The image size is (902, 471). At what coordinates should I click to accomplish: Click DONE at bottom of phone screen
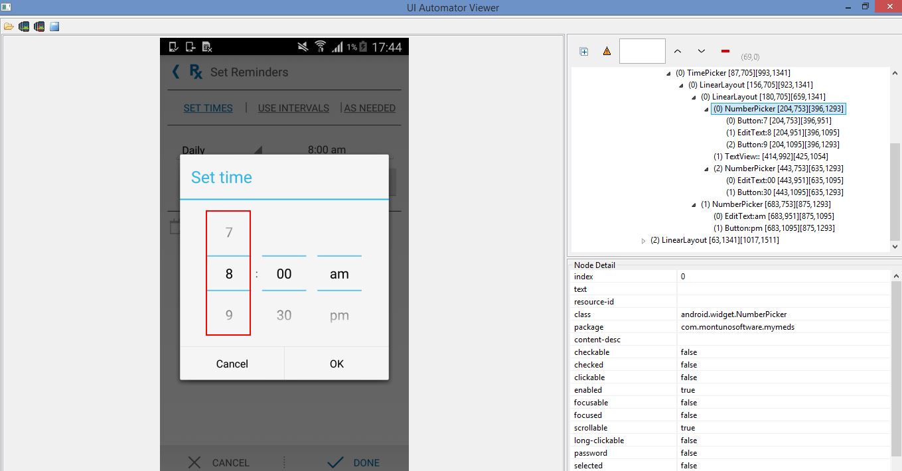pos(366,462)
